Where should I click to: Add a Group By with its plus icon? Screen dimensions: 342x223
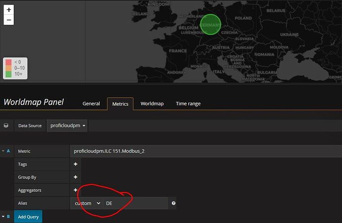click(x=75, y=177)
